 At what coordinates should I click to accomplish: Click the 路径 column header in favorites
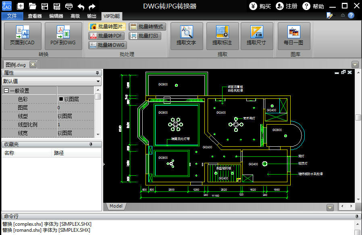[77, 153]
